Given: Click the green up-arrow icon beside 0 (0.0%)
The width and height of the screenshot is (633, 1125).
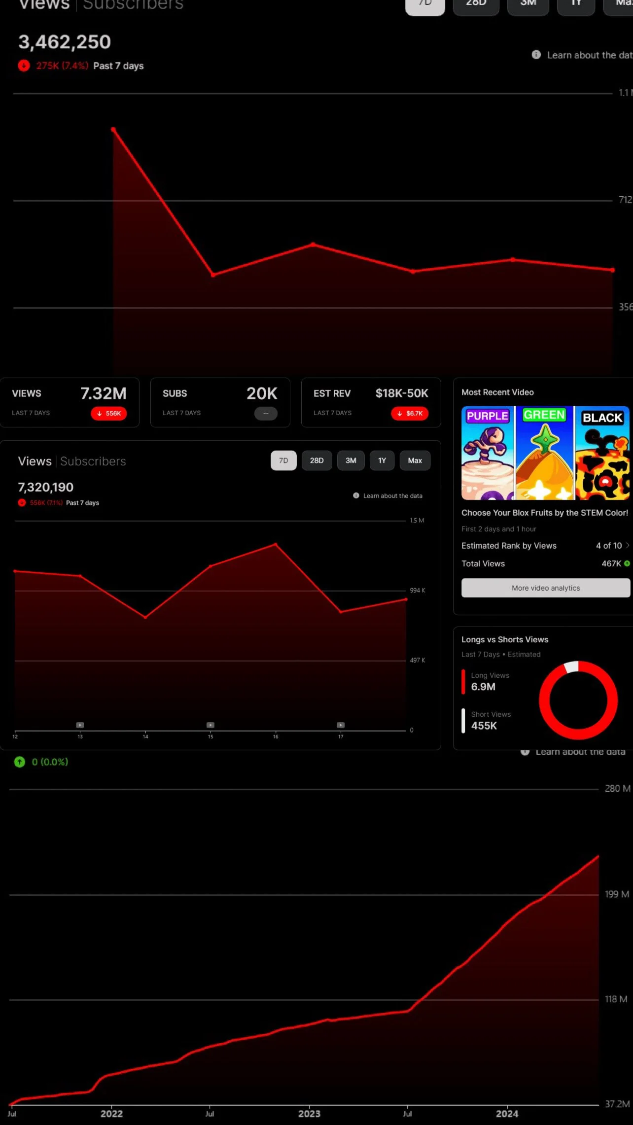Looking at the screenshot, I should coord(20,762).
